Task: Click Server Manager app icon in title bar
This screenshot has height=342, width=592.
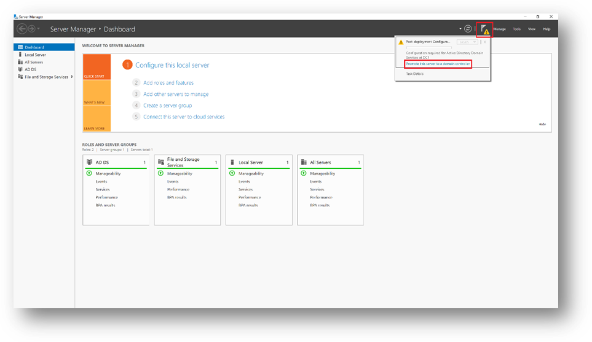Action: 16,17
